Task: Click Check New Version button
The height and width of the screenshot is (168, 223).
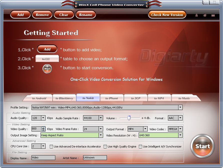Action: tap(167, 15)
